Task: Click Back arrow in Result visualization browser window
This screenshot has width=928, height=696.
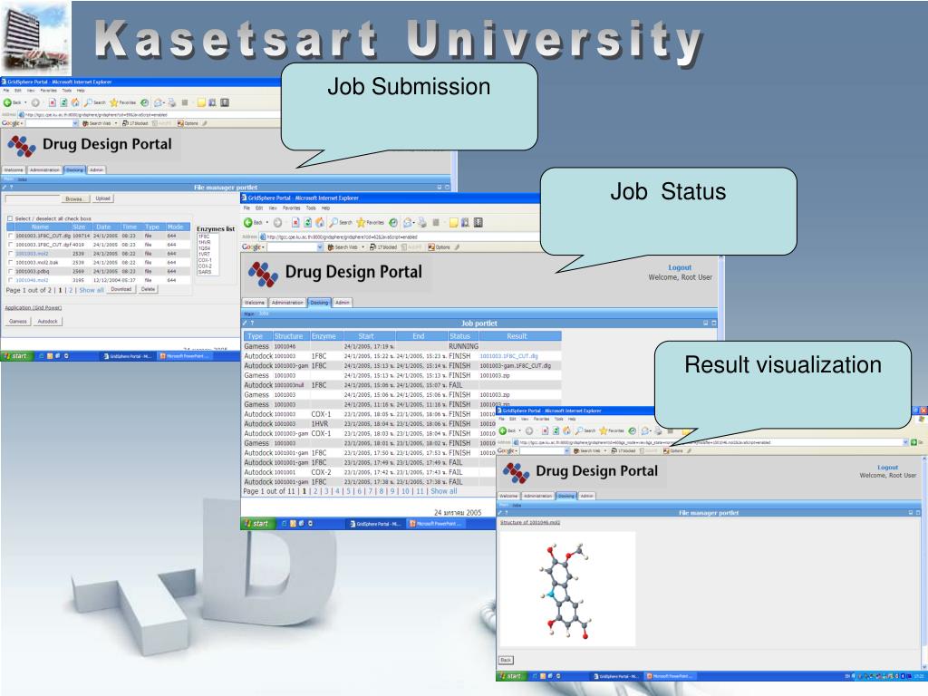Action: (x=502, y=430)
